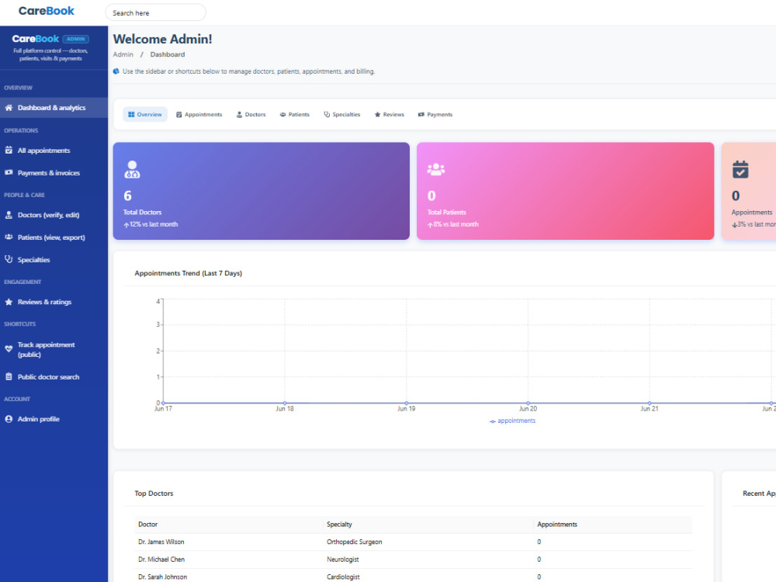The image size is (776, 582).
Task: Click the Specialties stethoscope sidebar icon
Action: point(9,259)
